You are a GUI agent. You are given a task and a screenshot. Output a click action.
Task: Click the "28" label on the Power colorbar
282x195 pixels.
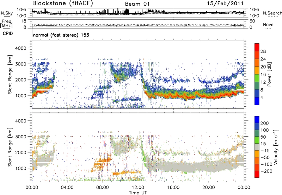click(263, 51)
